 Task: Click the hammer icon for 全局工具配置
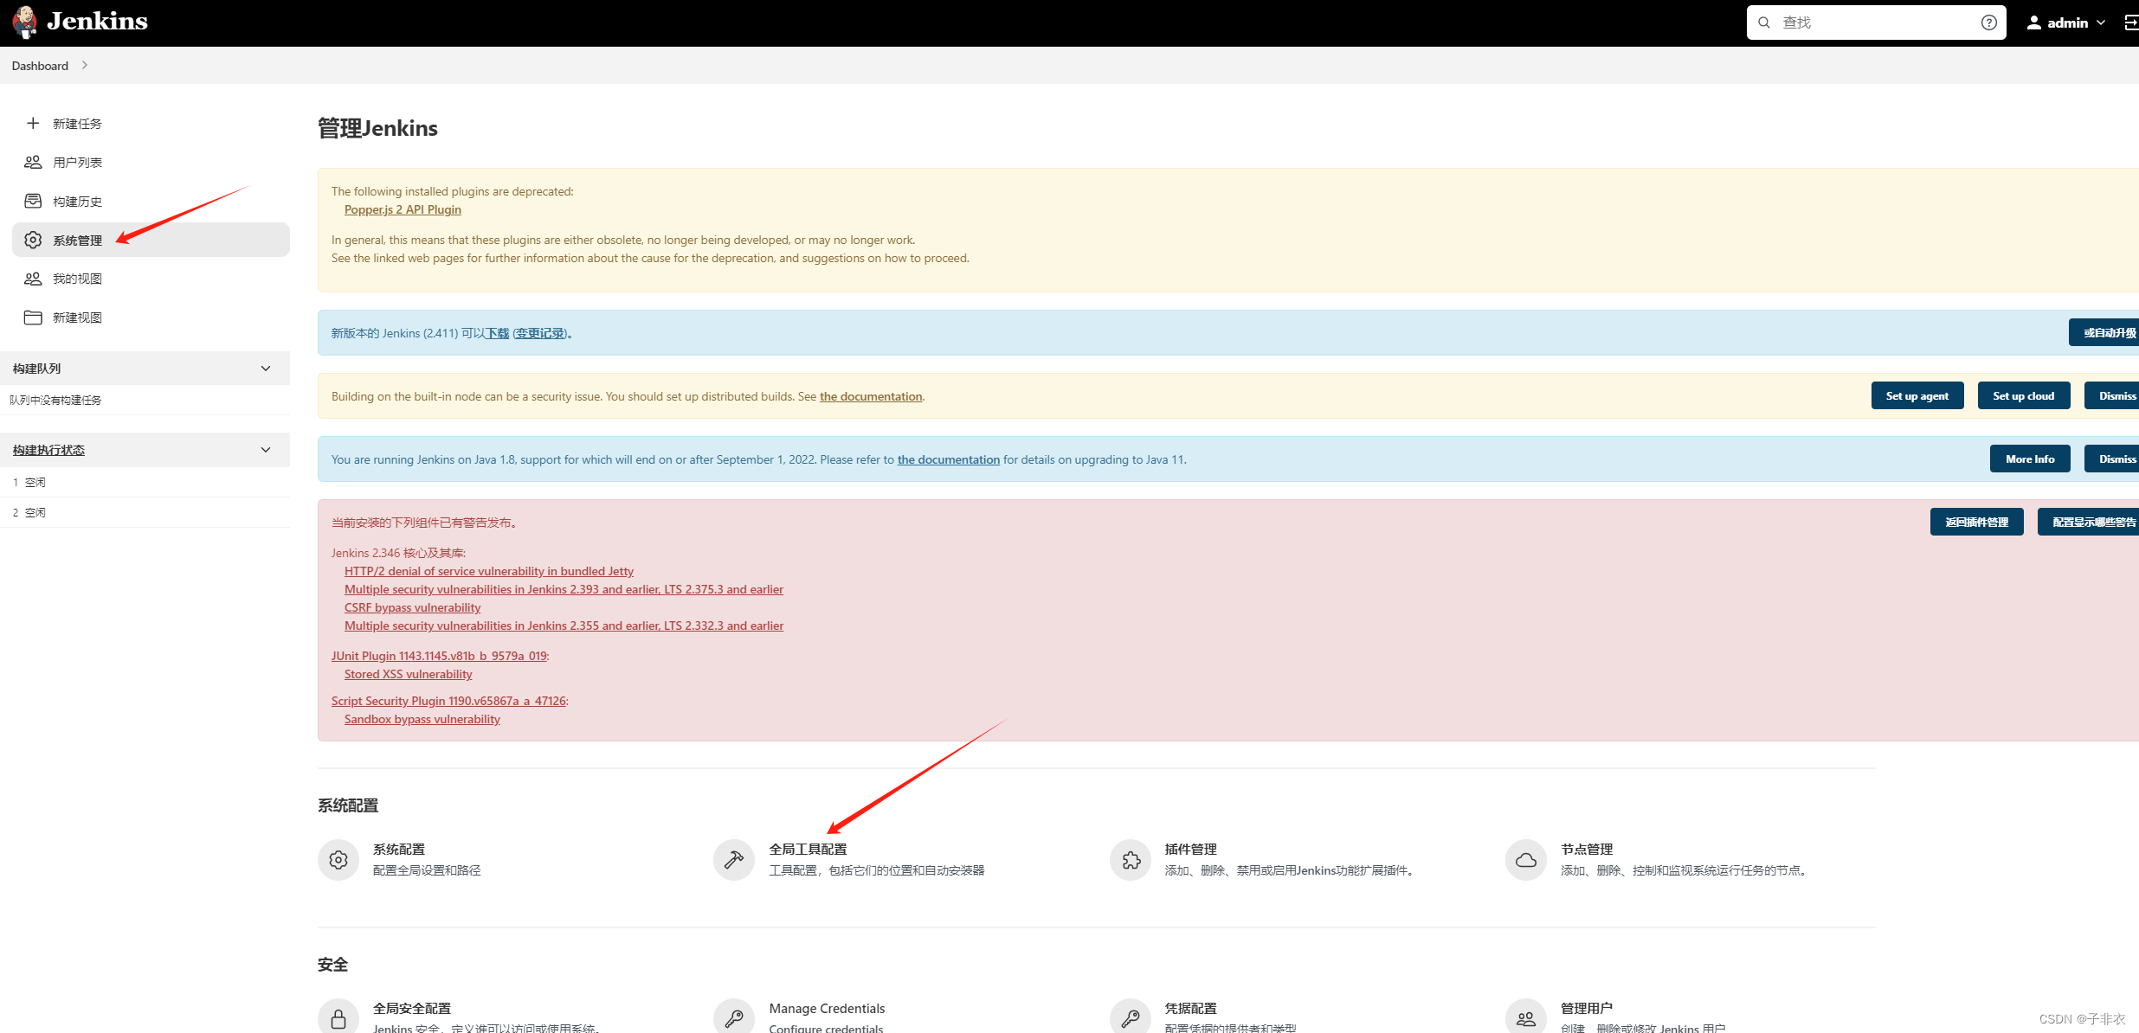coord(734,860)
